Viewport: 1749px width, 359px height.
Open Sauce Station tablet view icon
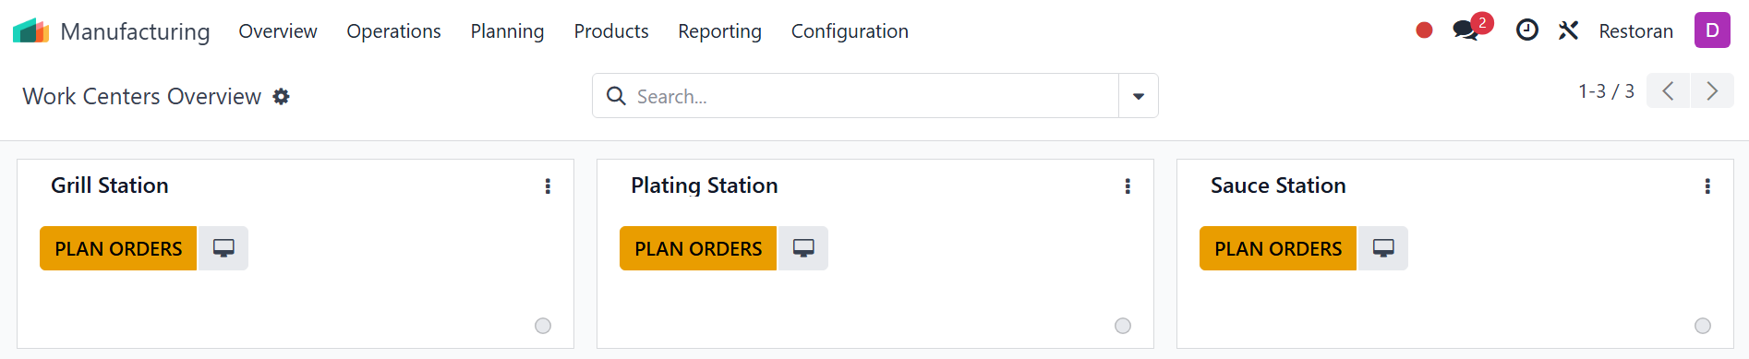1383,248
